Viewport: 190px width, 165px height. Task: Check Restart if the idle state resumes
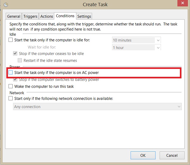(20, 60)
